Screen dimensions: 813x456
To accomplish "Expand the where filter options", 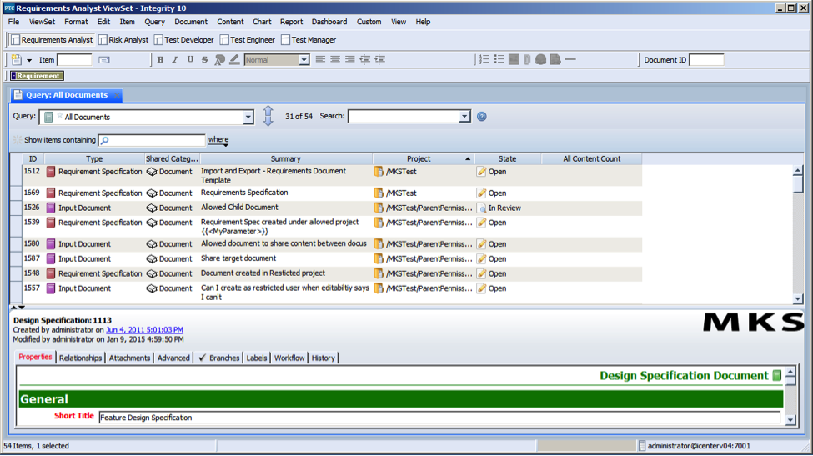I will click(218, 140).
